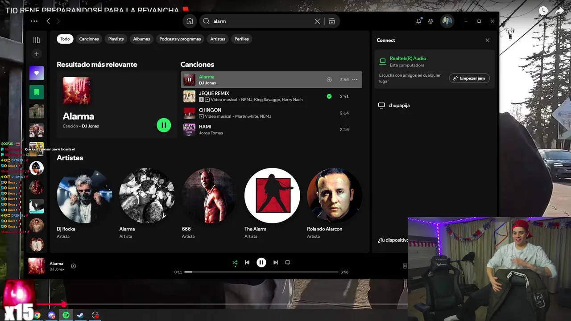
Task: Close the Connect panel
Action: (487, 40)
